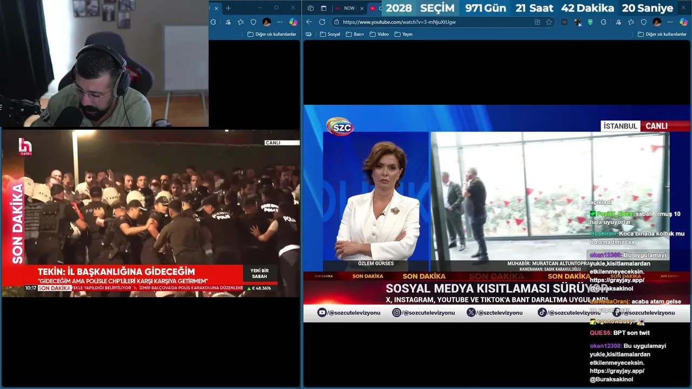692x389 pixels.
Task: Expand Diğer sık kullanılanlar in left browser
Action: click(x=272, y=34)
